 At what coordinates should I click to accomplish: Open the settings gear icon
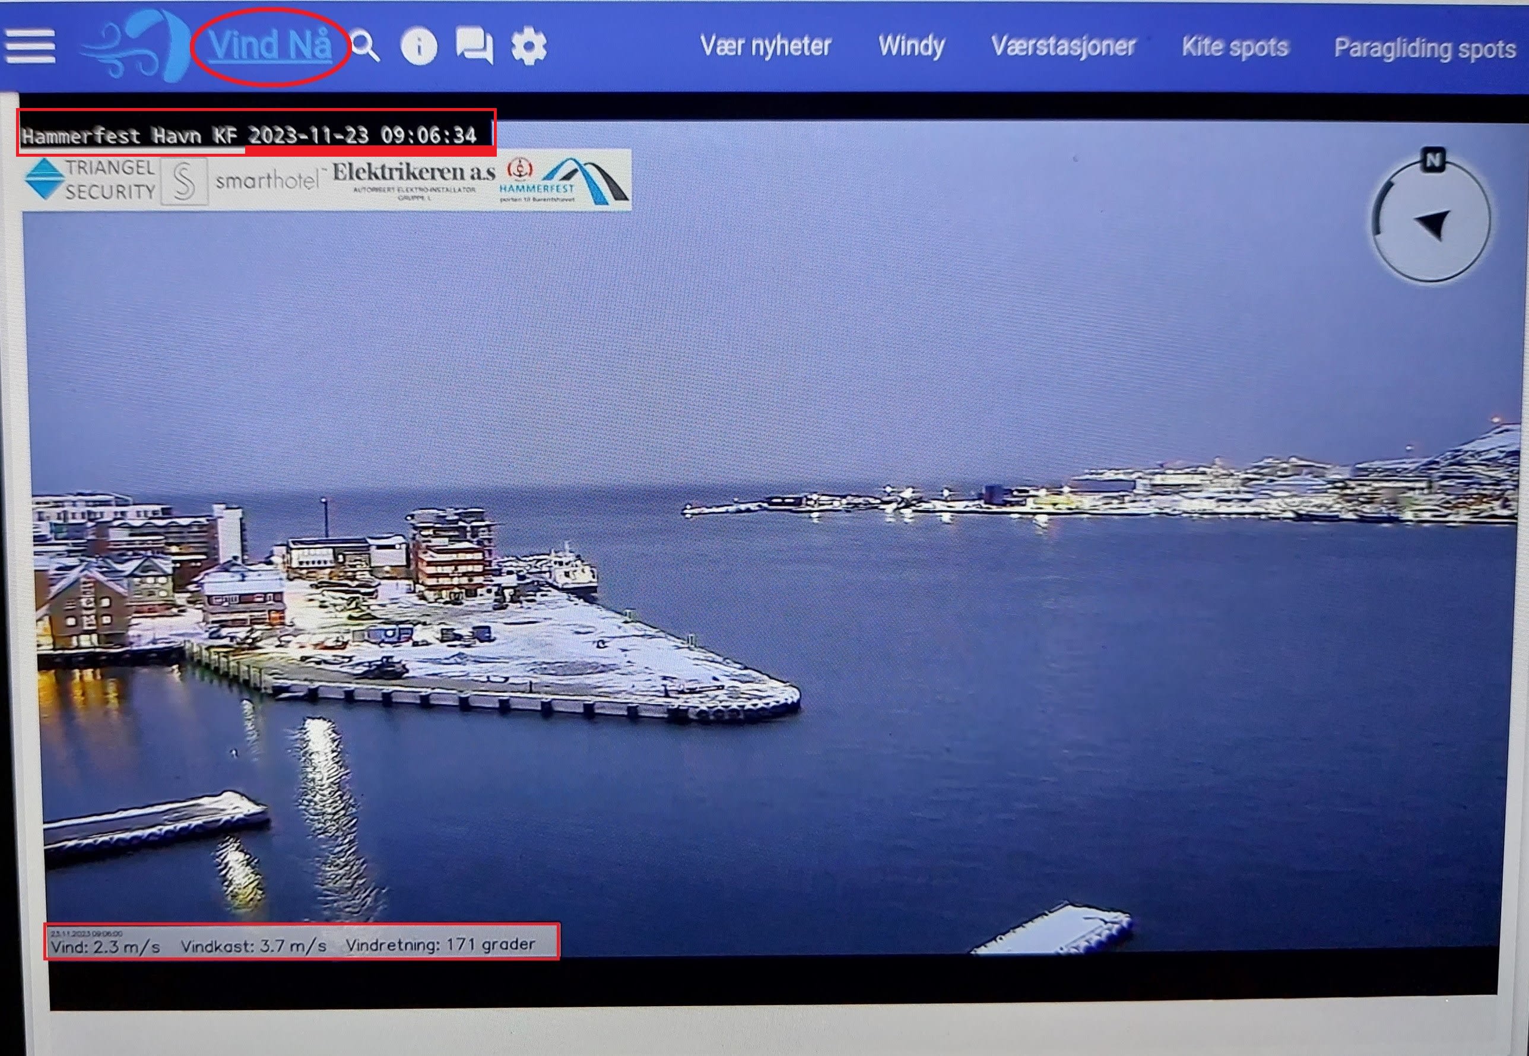coord(529,46)
